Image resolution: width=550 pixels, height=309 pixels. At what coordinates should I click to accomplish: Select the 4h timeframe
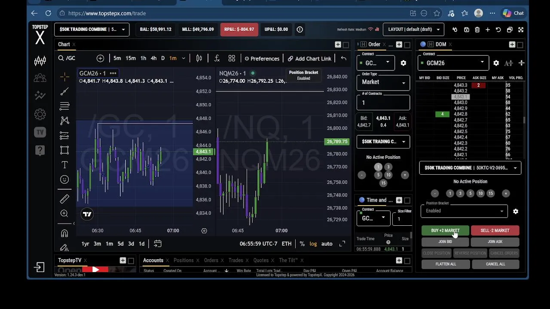click(x=153, y=58)
